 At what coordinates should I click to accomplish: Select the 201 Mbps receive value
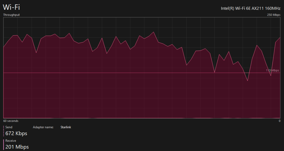[17, 147]
